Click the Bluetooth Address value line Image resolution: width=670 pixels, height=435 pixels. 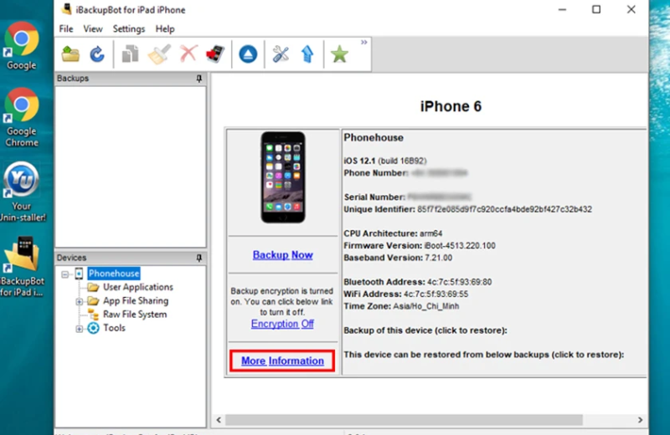[418, 282]
